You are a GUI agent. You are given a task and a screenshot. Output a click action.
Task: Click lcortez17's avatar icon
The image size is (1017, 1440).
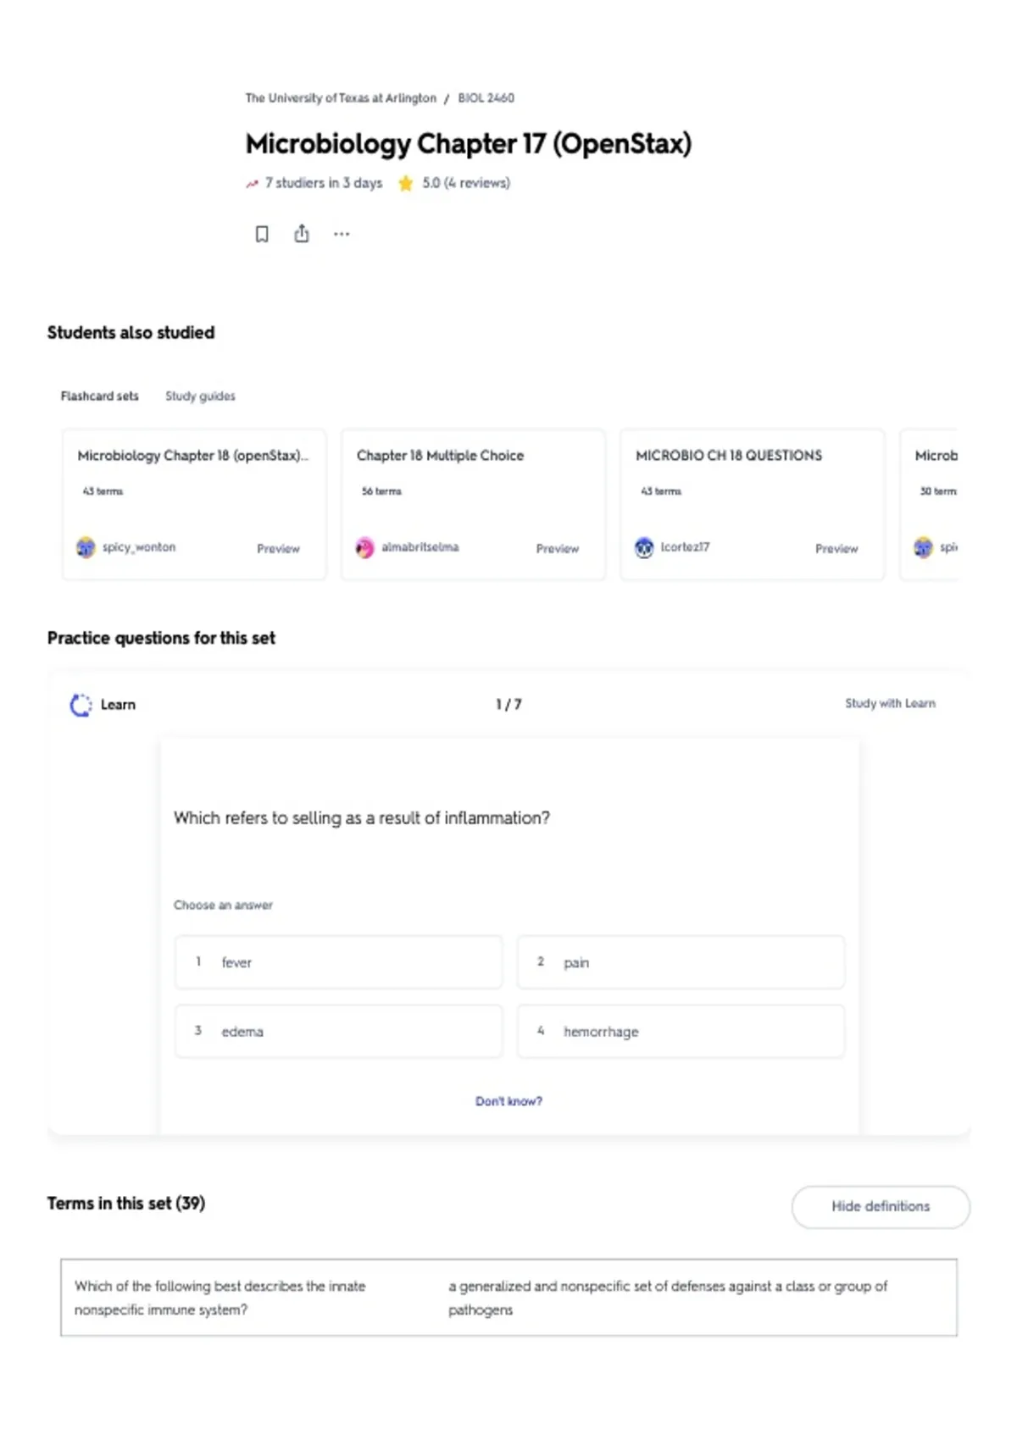[x=644, y=548]
